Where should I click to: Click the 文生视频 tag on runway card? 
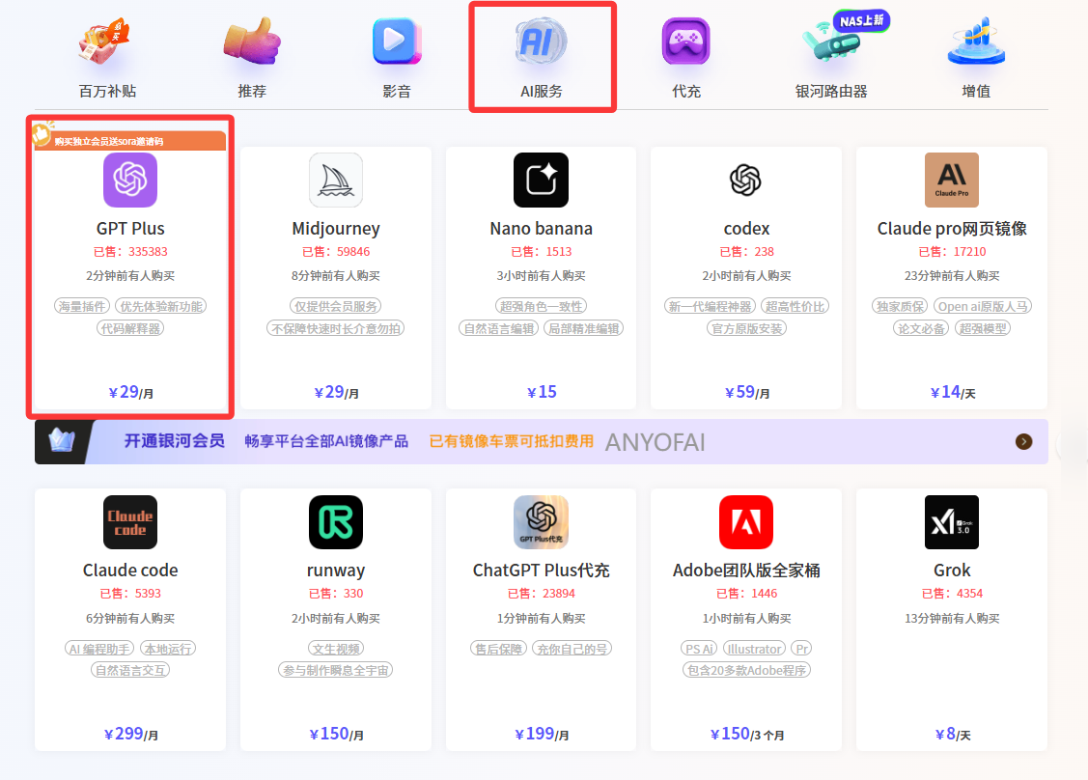tap(335, 648)
